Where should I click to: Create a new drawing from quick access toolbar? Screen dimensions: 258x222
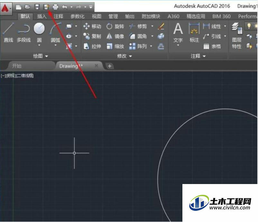click(x=18, y=7)
